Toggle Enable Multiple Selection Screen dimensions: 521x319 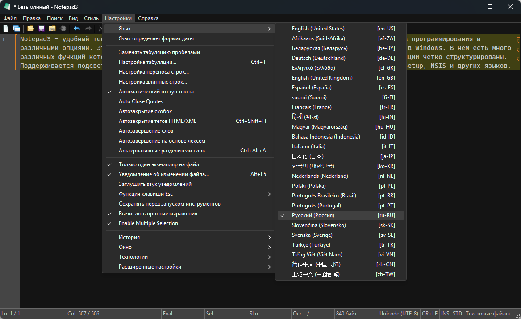(148, 223)
